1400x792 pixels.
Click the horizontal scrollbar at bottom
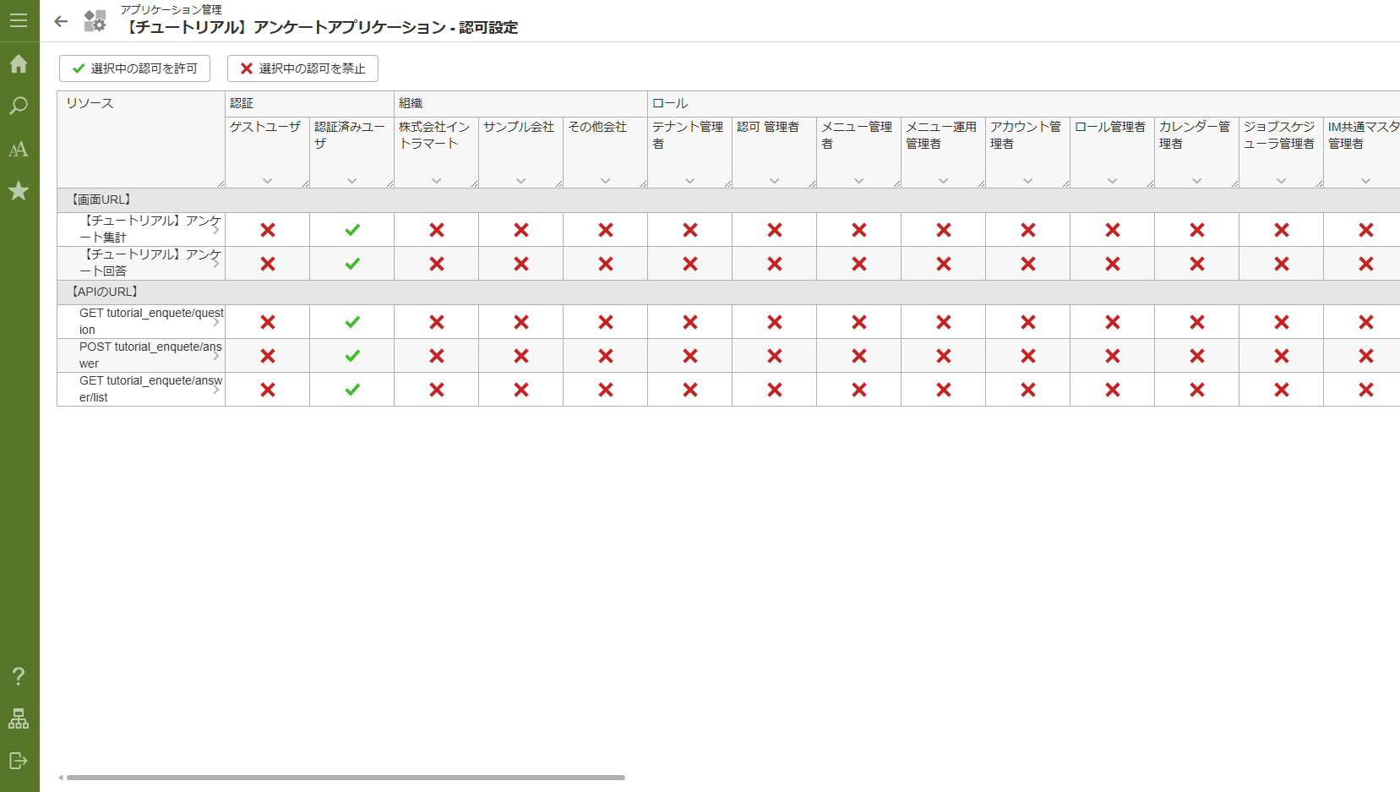point(346,778)
